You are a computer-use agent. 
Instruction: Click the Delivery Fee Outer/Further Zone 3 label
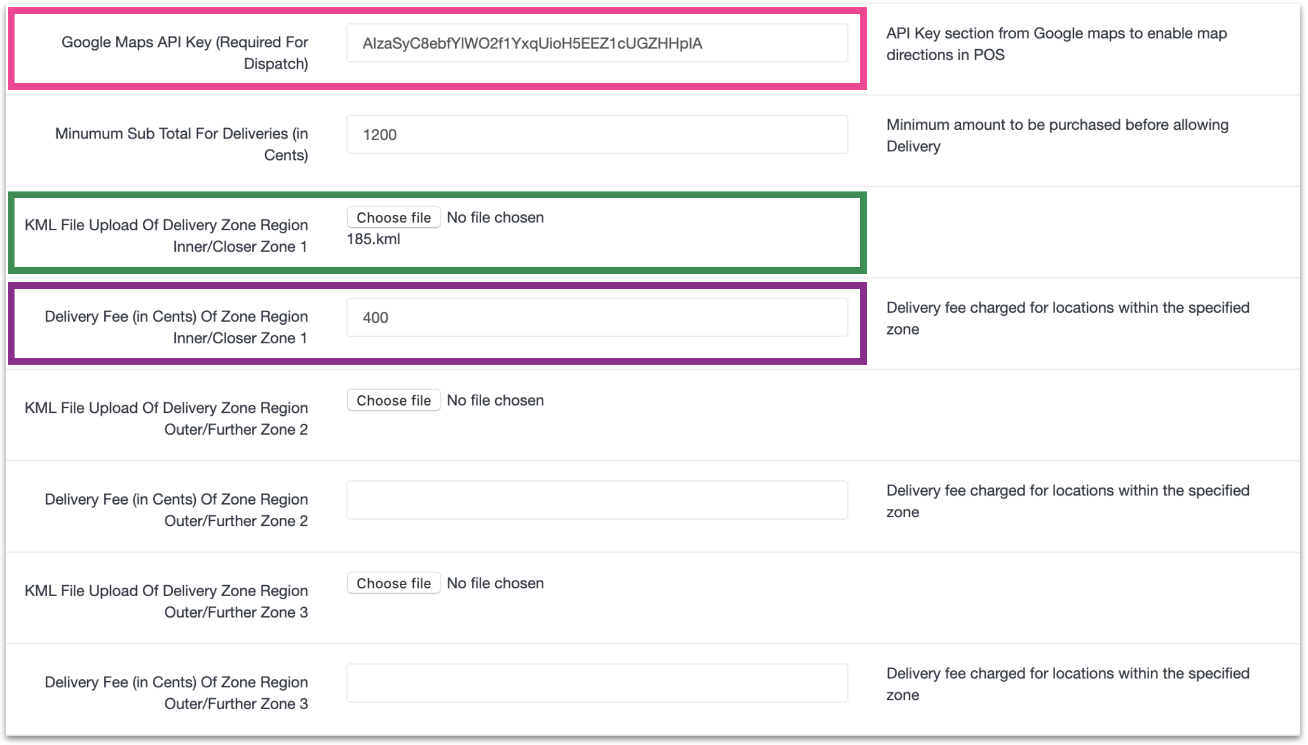point(176,692)
